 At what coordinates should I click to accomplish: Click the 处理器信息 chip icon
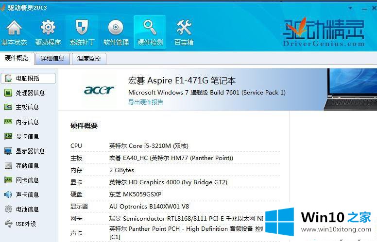point(8,93)
